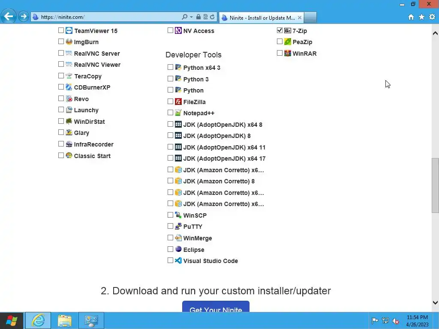Click the Python x64 3 icon
The width and height of the screenshot is (439, 329).
[178, 67]
